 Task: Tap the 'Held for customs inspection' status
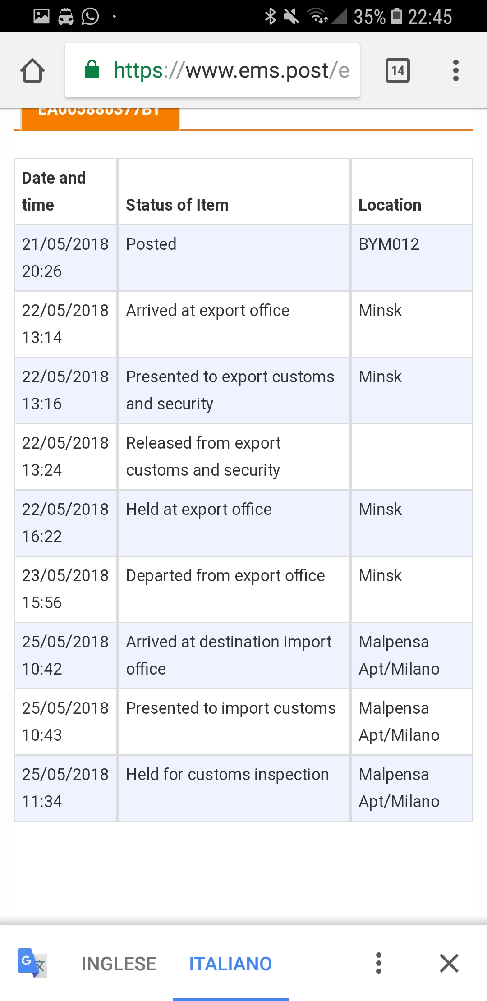(x=227, y=775)
